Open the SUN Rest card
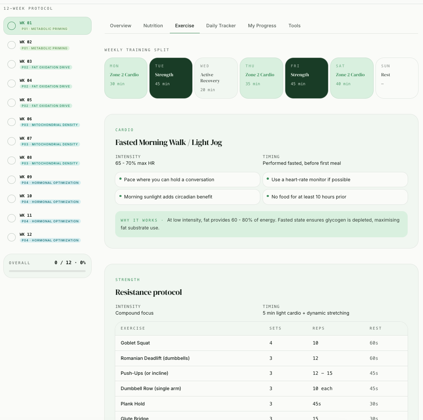This screenshot has width=423, height=420. 397,78
